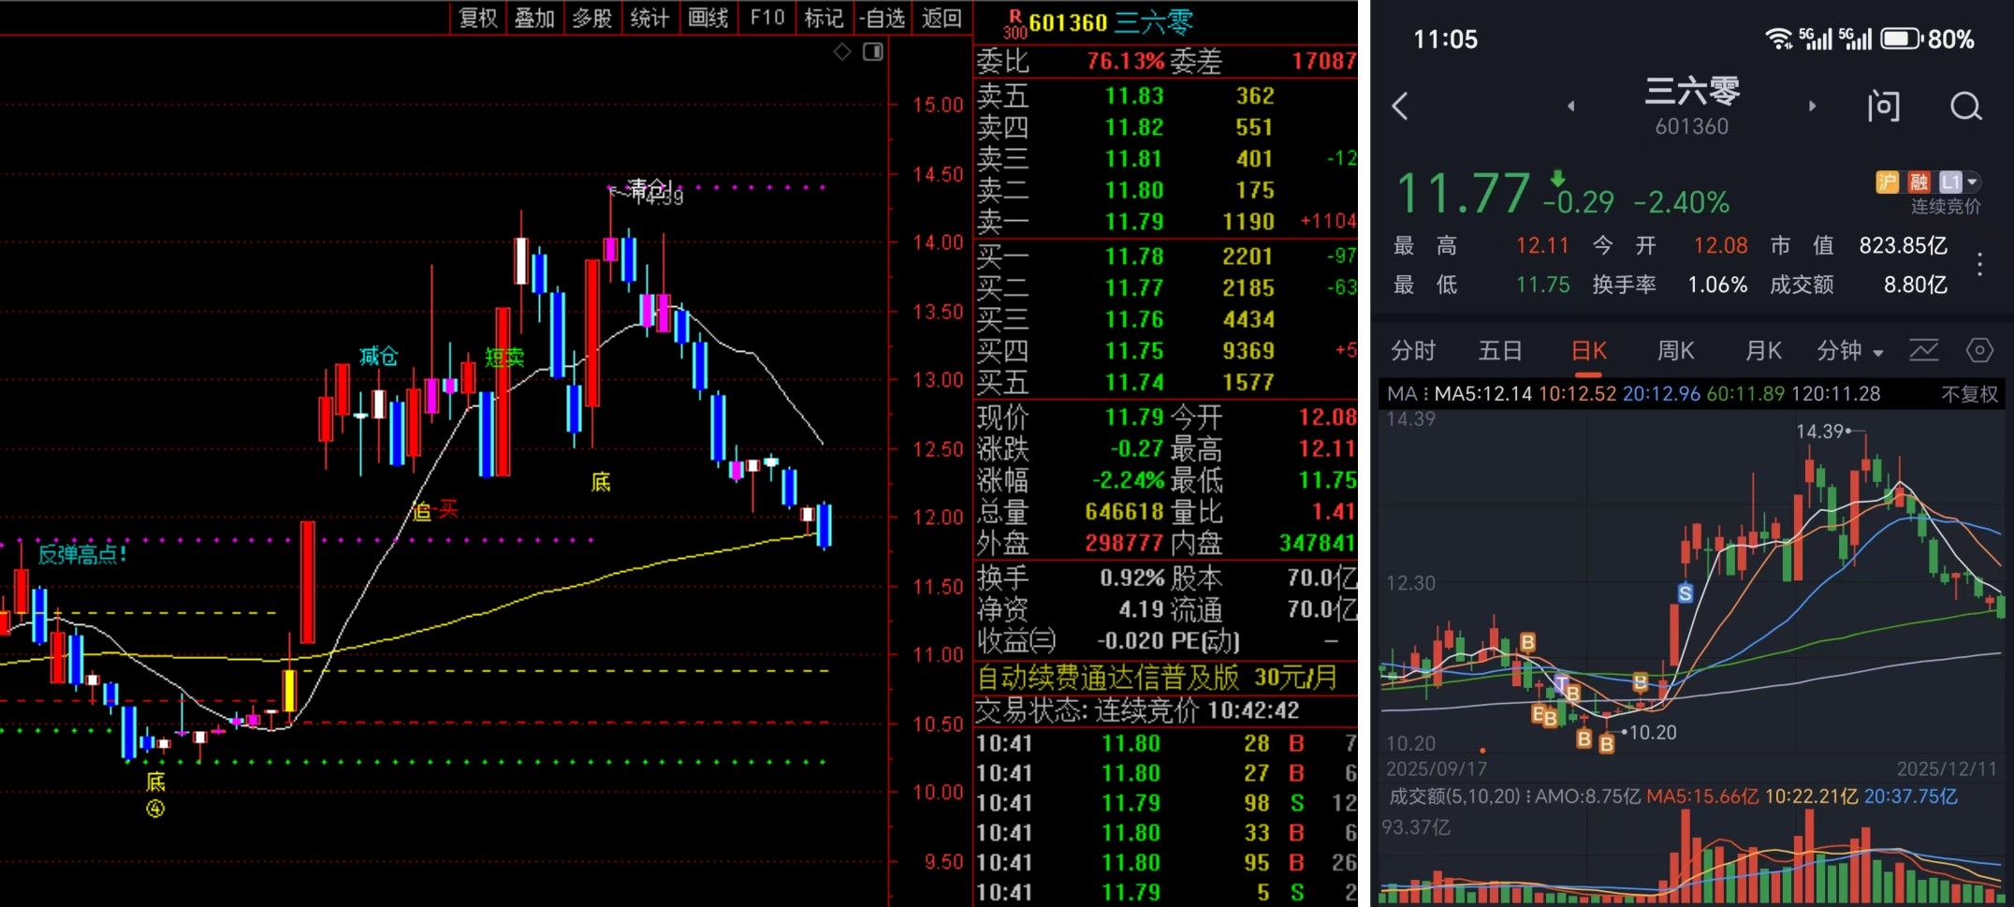This screenshot has height=907, width=2014.
Task: Tap the red 融 margin badge
Action: (1919, 182)
